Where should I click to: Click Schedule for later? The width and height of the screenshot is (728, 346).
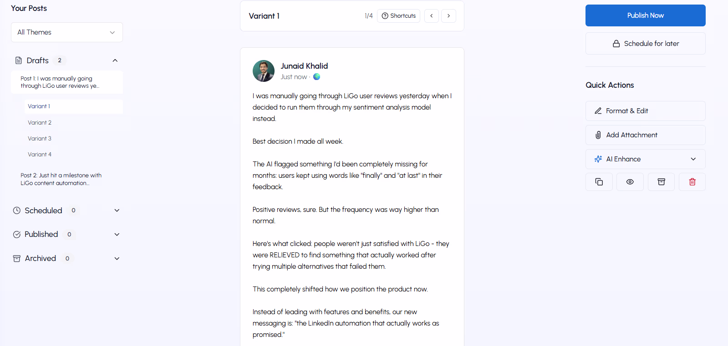point(645,43)
